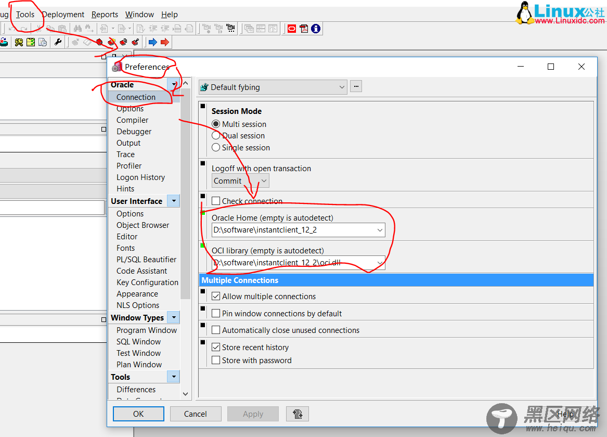607x437 pixels.
Task: Click the OK button
Action: click(138, 414)
